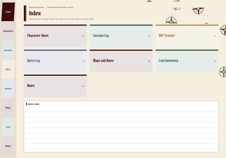Click the chevron on Maps and Notes tile
Image resolution: width=226 pixels, height=158 pixels.
tap(149, 61)
